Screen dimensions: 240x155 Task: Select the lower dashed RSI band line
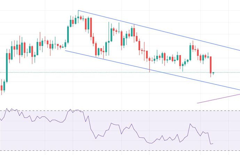point(104,150)
